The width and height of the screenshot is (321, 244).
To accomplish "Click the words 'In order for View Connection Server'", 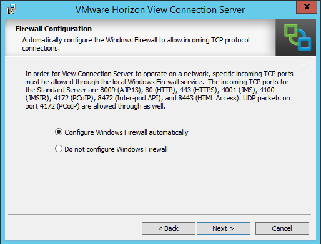I will (79, 74).
